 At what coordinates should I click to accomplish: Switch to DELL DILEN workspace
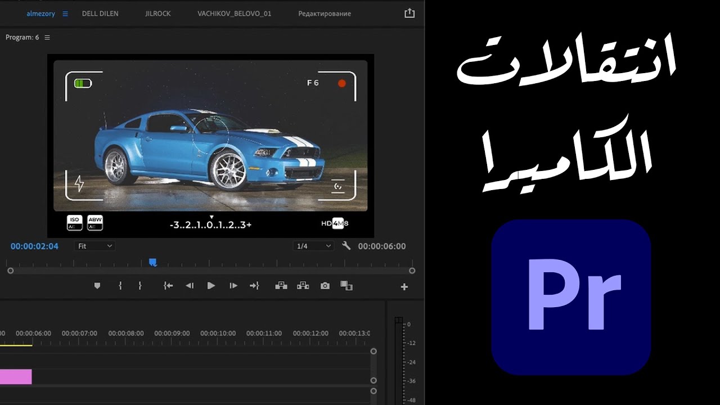100,13
